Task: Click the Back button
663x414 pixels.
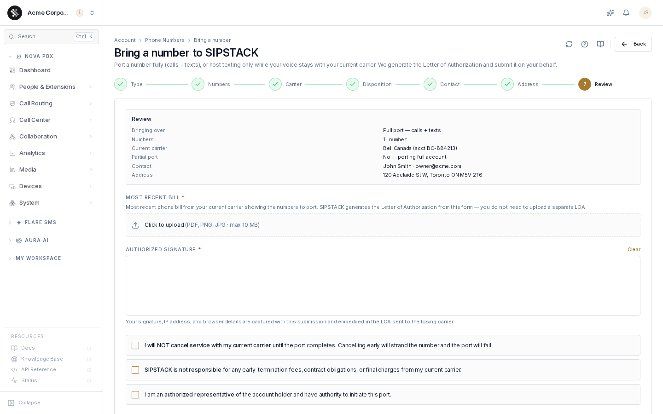Action: point(633,44)
